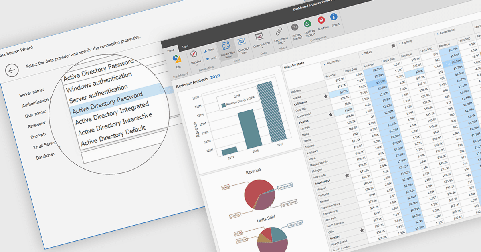Select Windows authentication option
Image resolution: width=481 pixels, height=252 pixels.
[99, 82]
